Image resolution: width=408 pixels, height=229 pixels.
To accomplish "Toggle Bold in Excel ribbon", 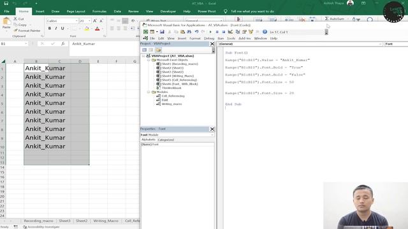I will (50, 28).
